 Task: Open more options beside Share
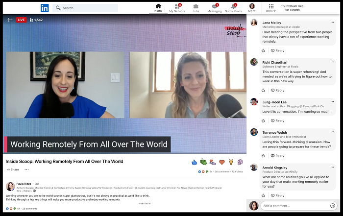(26, 169)
